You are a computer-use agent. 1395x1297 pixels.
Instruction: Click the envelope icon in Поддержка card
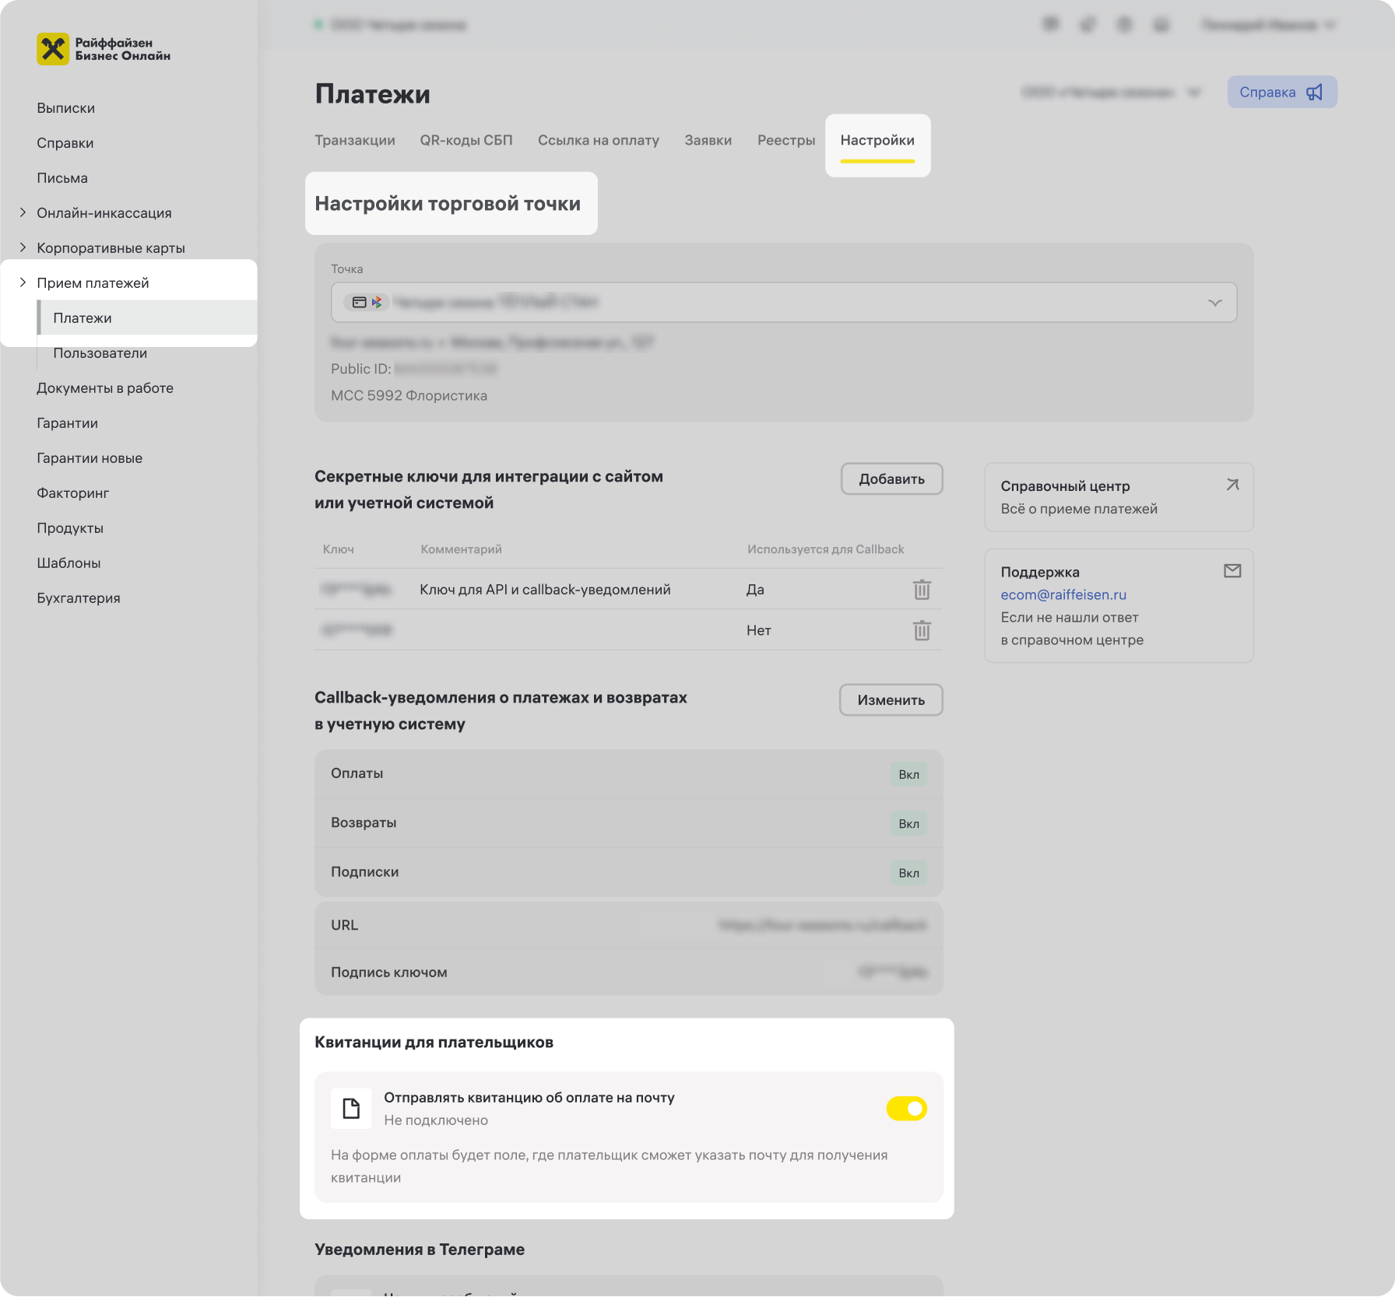[1232, 571]
